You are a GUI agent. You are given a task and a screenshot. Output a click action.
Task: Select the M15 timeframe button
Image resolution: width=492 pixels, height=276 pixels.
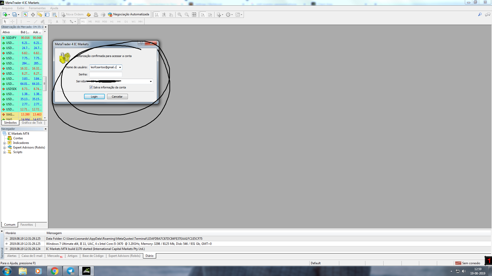point(97,22)
